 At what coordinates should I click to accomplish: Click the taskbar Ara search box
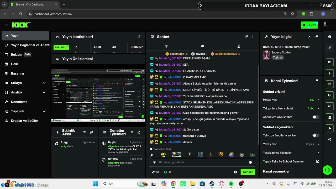tap(125, 184)
